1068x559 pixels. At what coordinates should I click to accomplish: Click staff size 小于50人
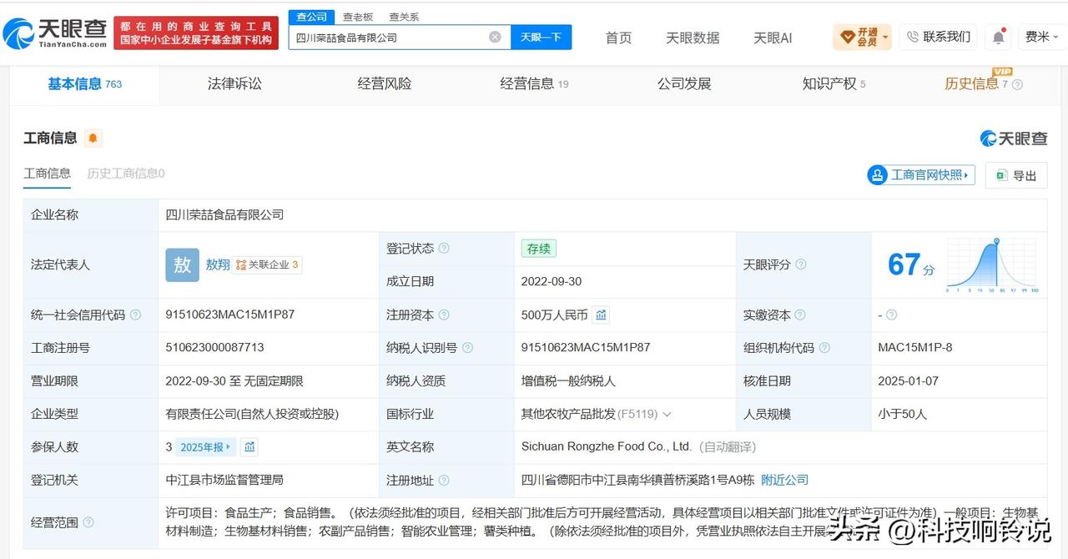click(902, 413)
